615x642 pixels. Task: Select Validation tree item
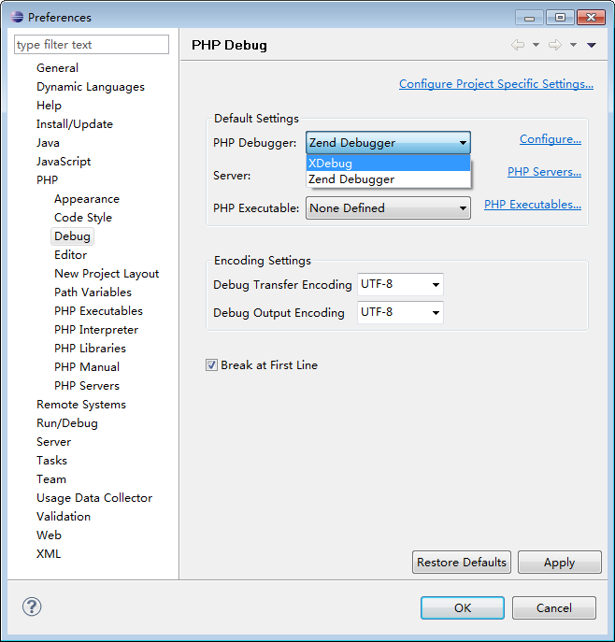pyautogui.click(x=64, y=516)
